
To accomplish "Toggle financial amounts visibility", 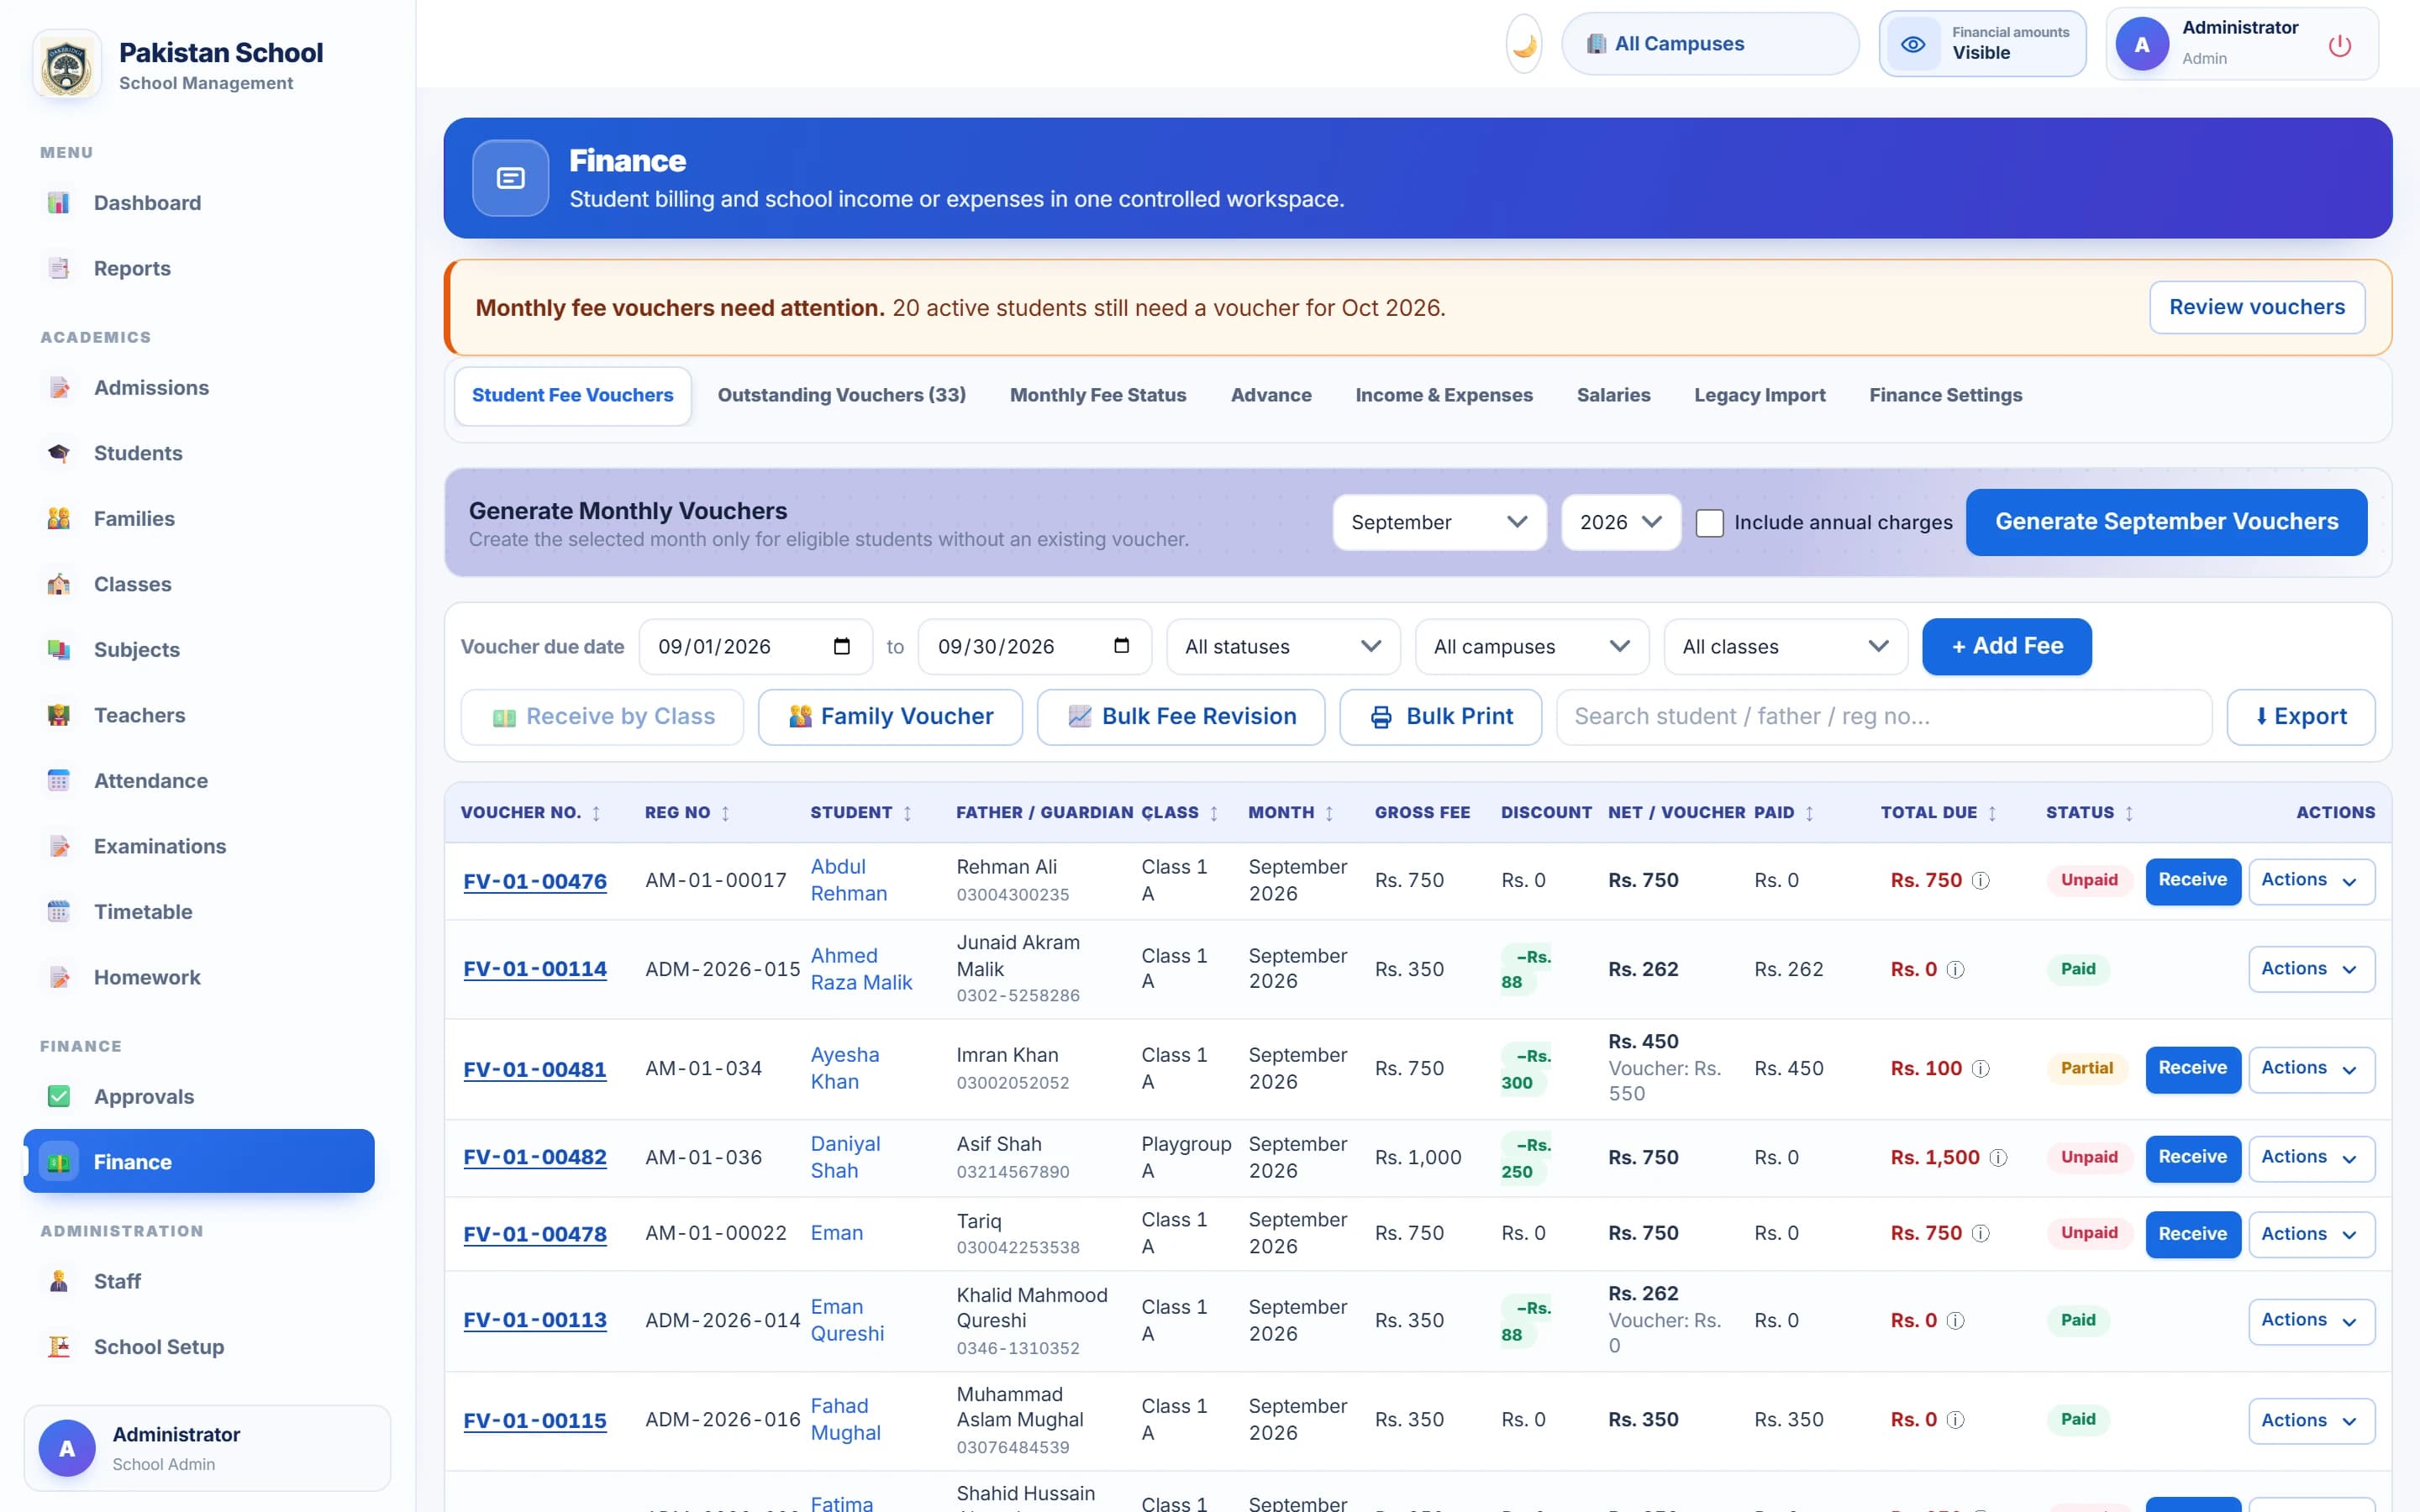I will point(1982,44).
